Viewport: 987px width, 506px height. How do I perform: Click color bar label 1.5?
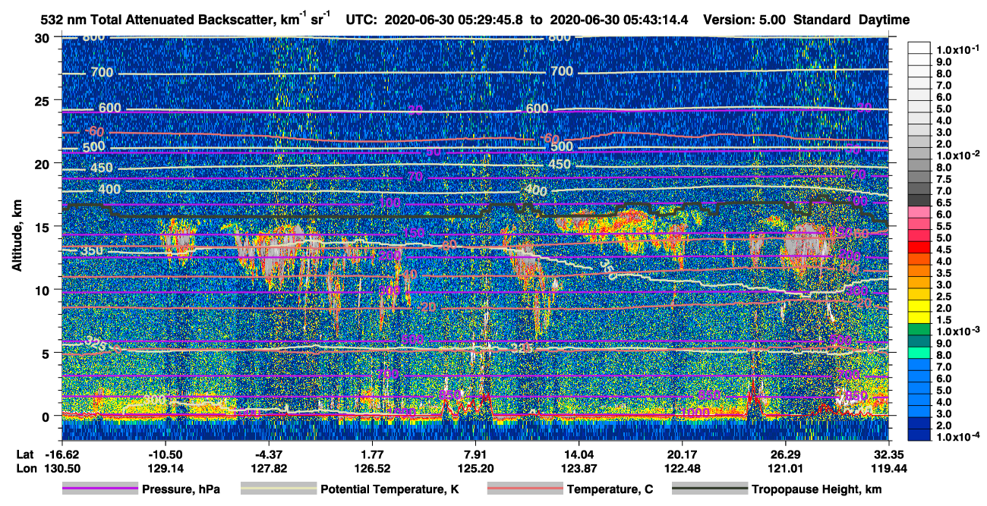click(x=945, y=319)
